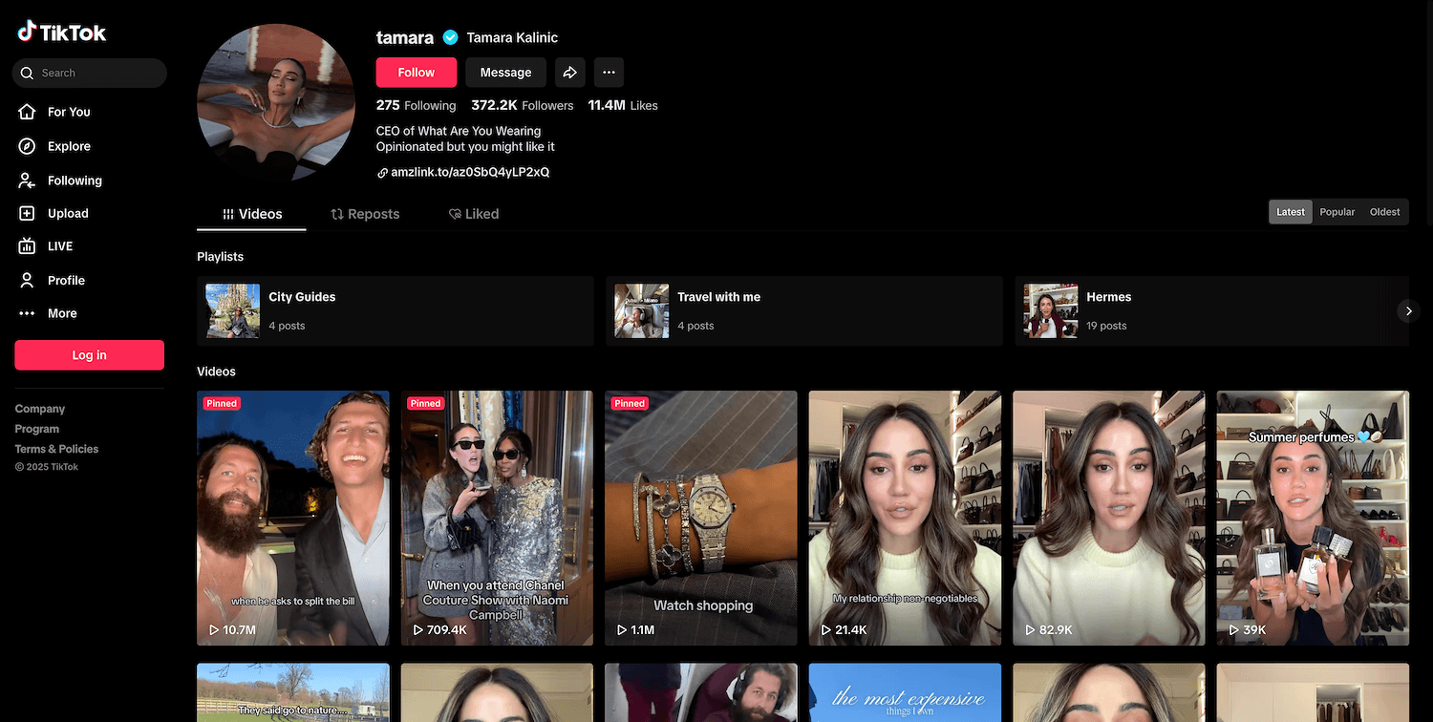Open the profile's three-dot options menu
Image resolution: width=1433 pixels, height=722 pixels.
(609, 73)
